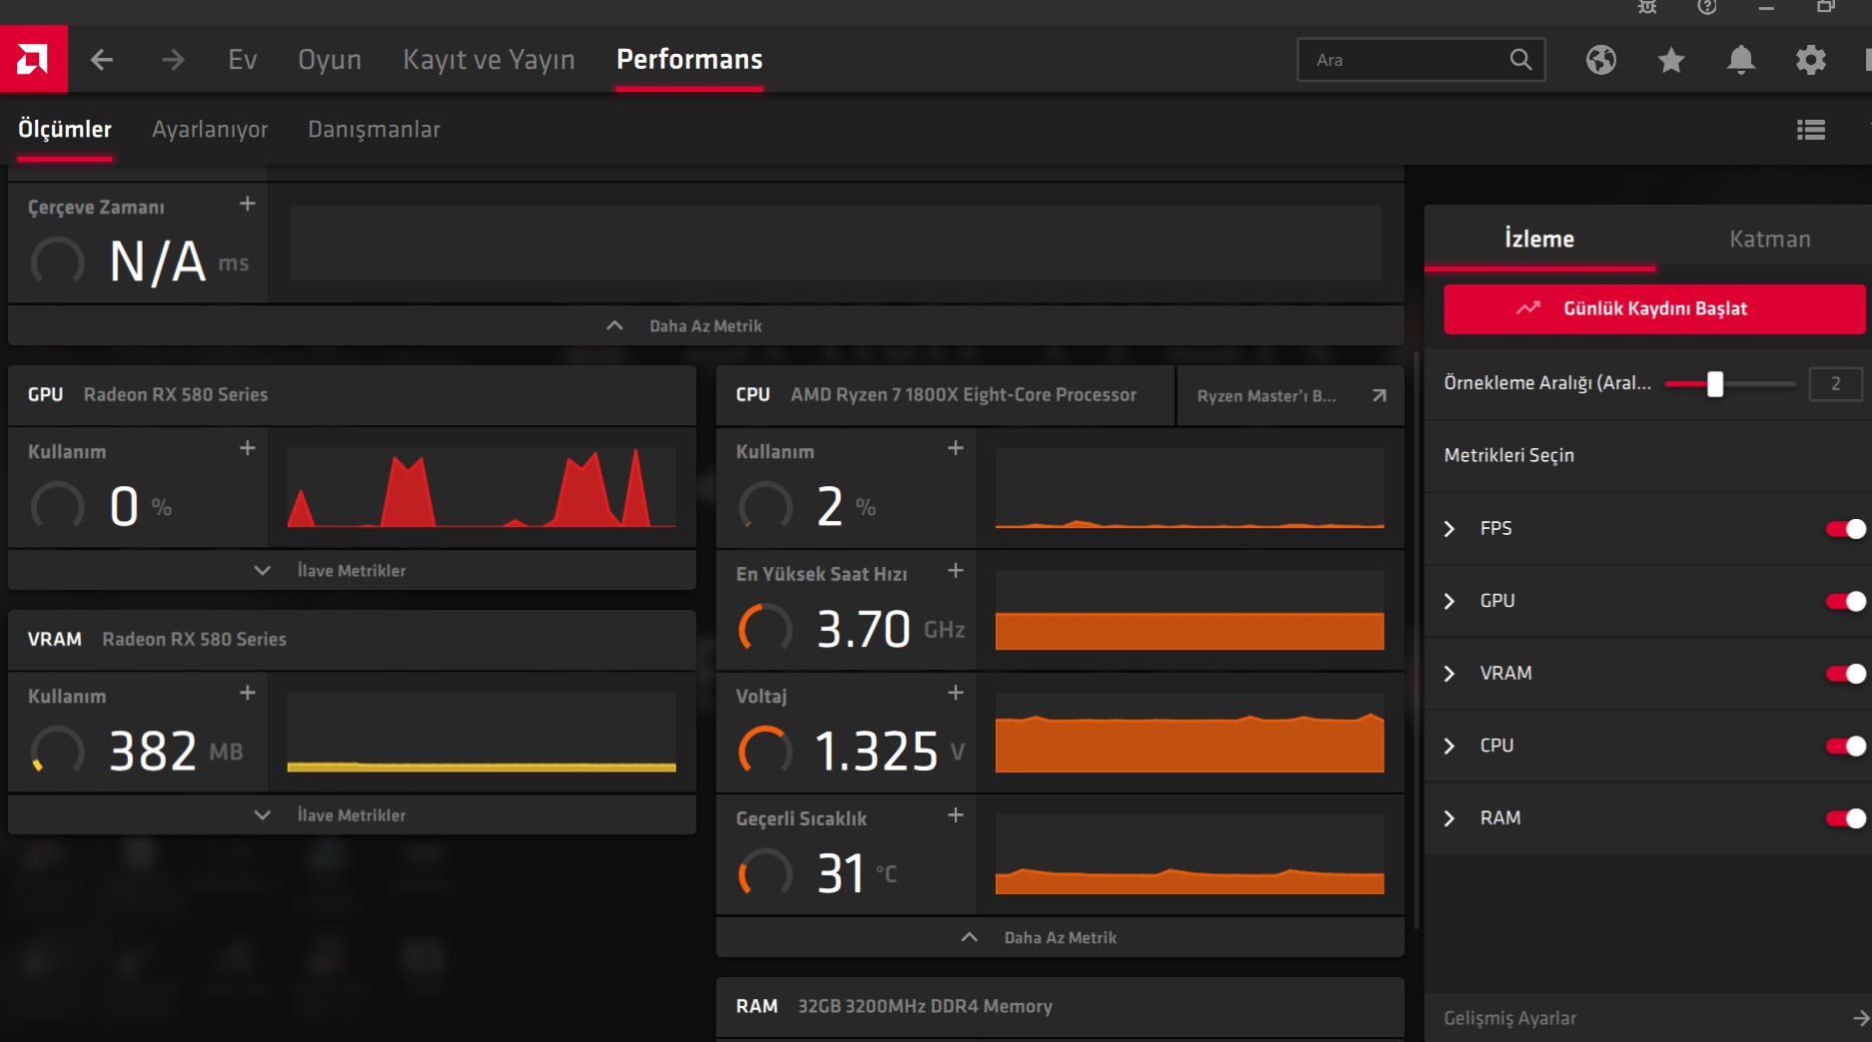Expand GPU metrics chevron in sidebar
Screen dimensions: 1872x1042
(1449, 601)
